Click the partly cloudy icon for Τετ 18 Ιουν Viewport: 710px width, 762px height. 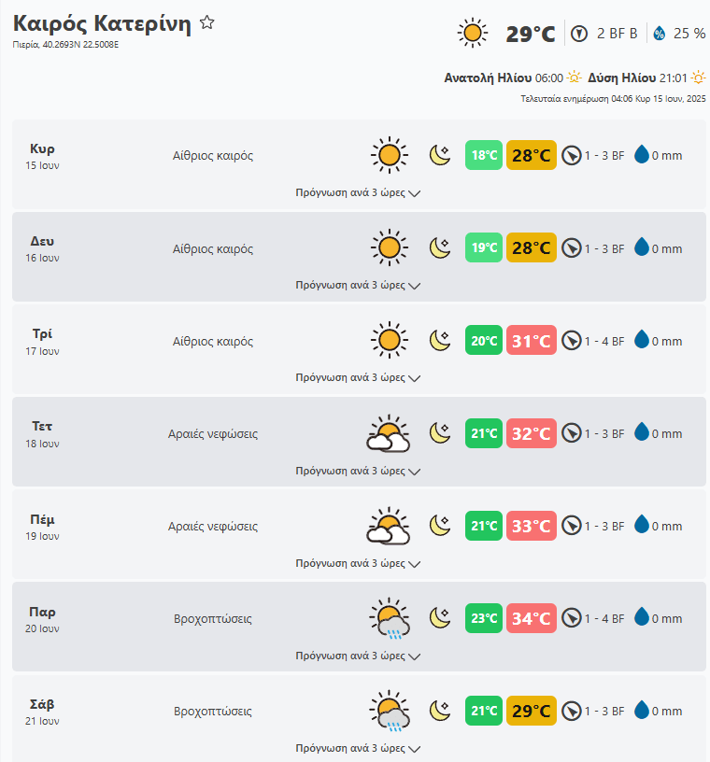[389, 433]
